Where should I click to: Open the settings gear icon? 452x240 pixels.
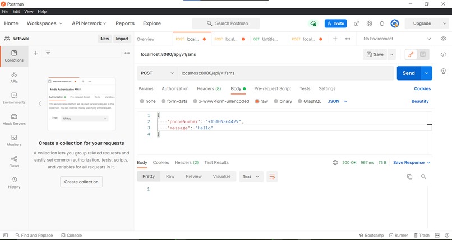coord(369,23)
